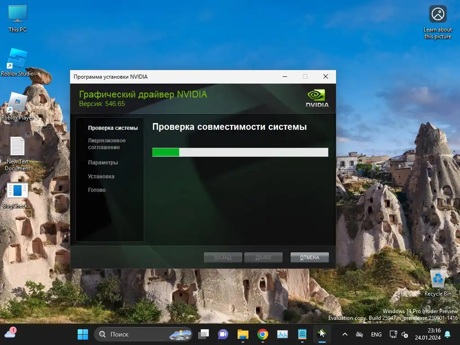
Task: Click the disabled ДАЛЕЕ button
Action: point(263,257)
